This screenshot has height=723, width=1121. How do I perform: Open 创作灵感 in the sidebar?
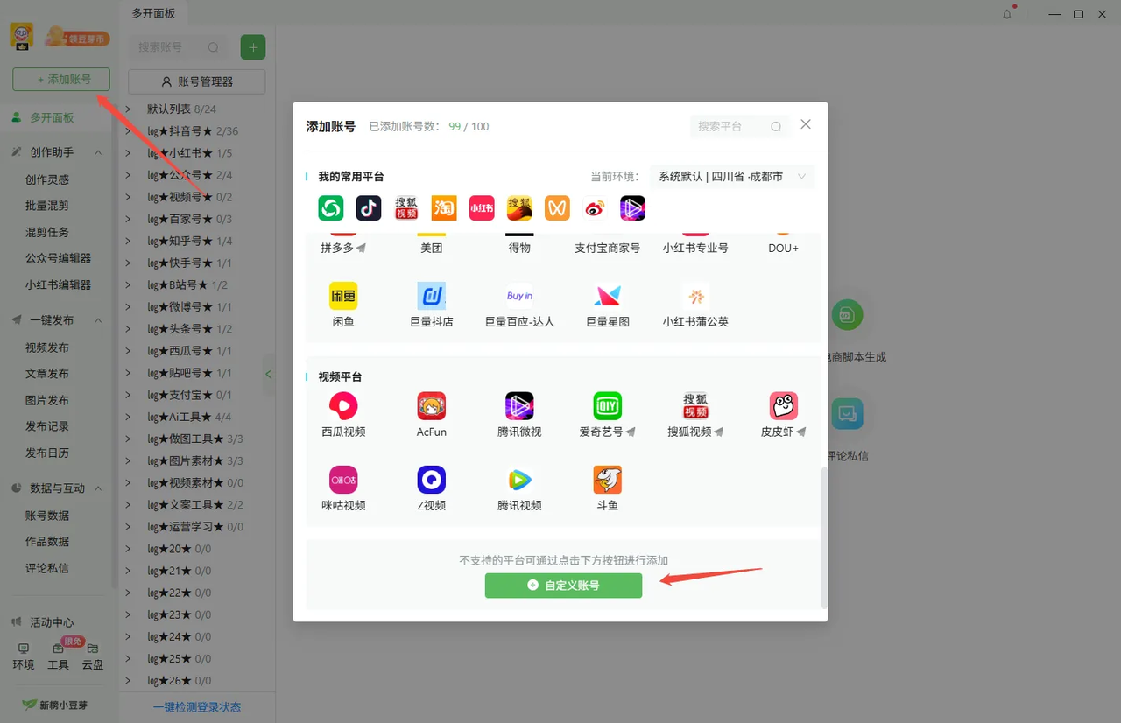pyautogui.click(x=47, y=179)
